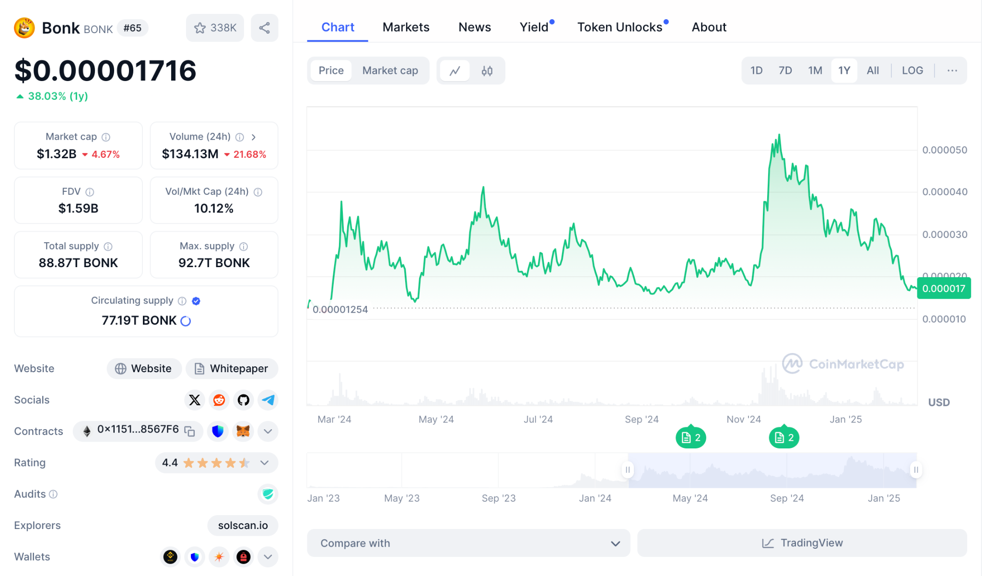
Task: Open the Reddit social link
Action: click(219, 400)
